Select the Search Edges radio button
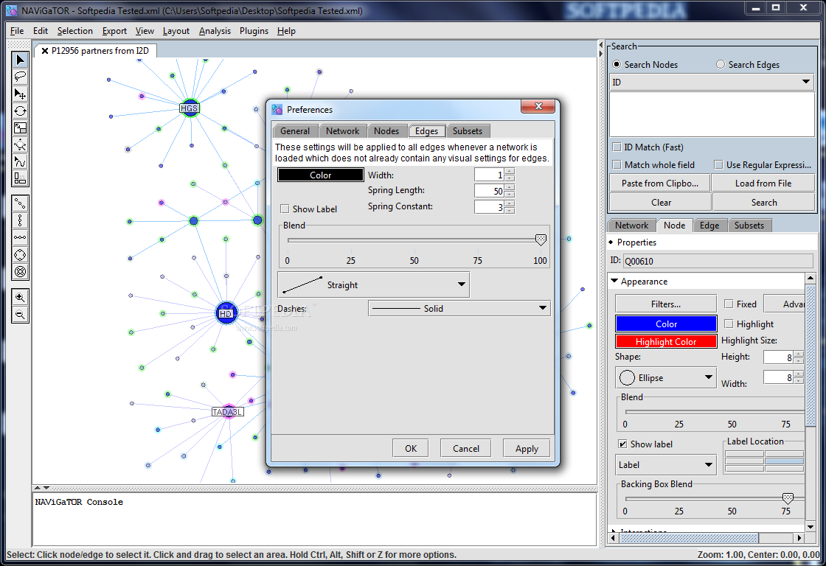Screen dimensions: 826x566 pos(720,64)
